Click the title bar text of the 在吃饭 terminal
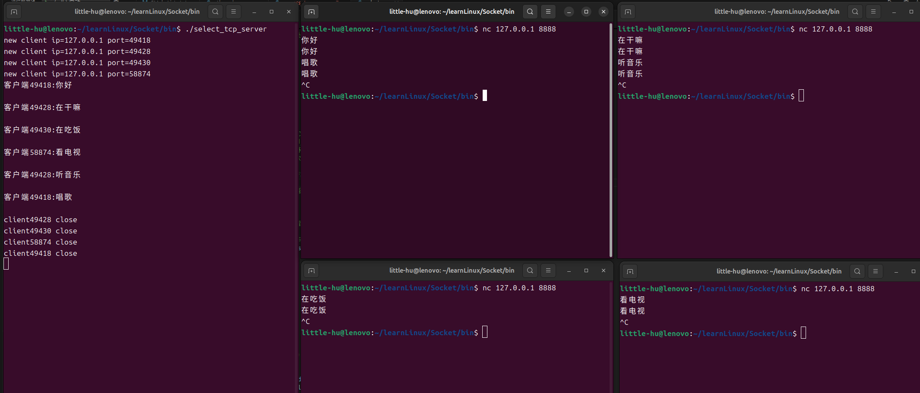This screenshot has height=393, width=920. (452, 270)
